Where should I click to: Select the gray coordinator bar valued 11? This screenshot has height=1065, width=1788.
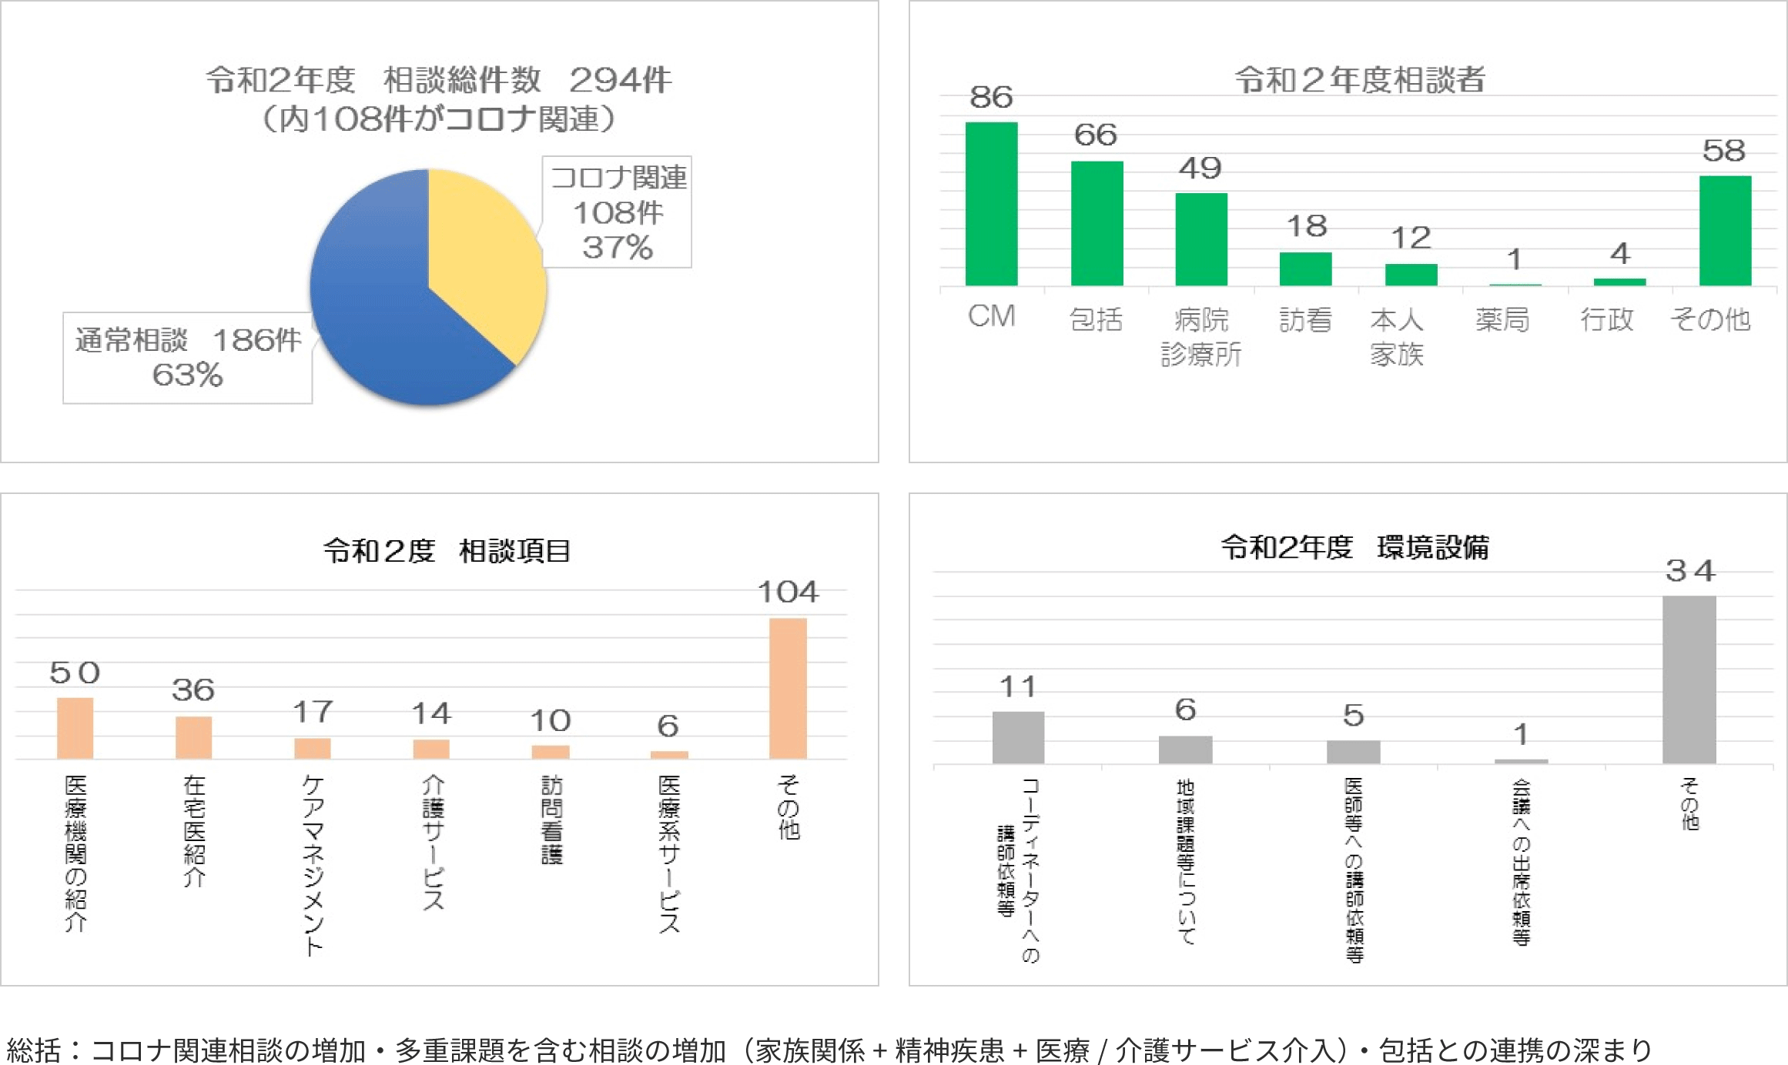[x=1018, y=737]
